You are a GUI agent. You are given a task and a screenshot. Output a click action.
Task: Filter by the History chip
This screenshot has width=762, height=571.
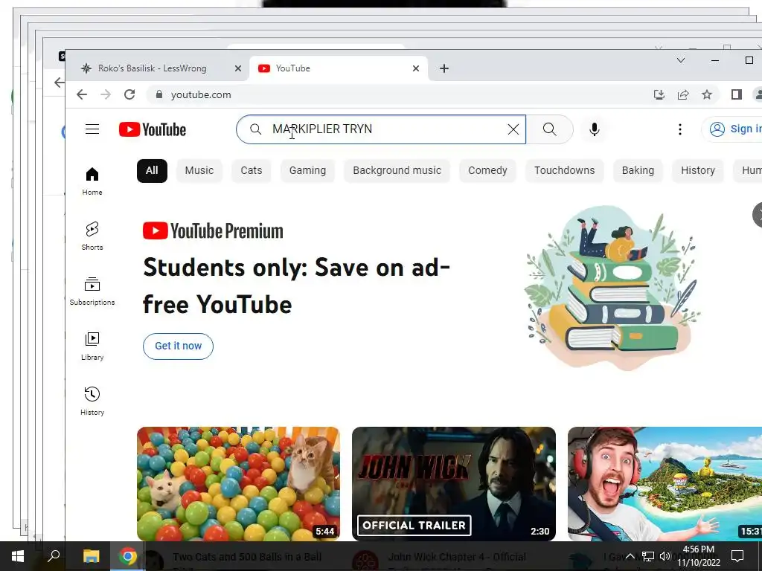point(698,170)
